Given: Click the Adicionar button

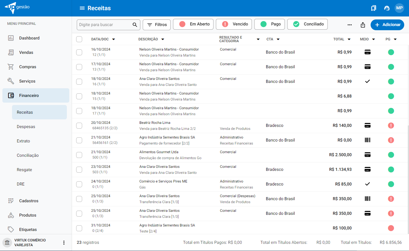Looking at the screenshot, I should (x=387, y=25).
